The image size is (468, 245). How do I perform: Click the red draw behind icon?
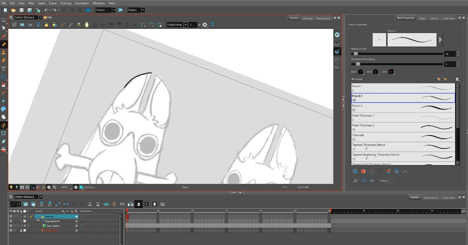tap(363, 171)
